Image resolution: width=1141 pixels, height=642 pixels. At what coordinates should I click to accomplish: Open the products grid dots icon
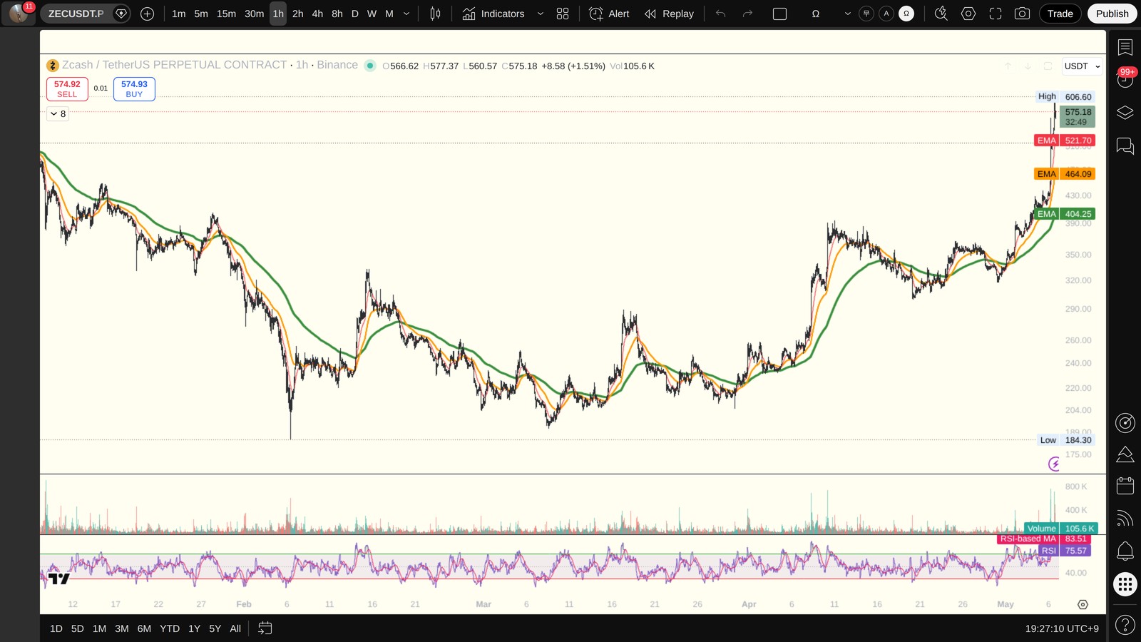click(1125, 584)
